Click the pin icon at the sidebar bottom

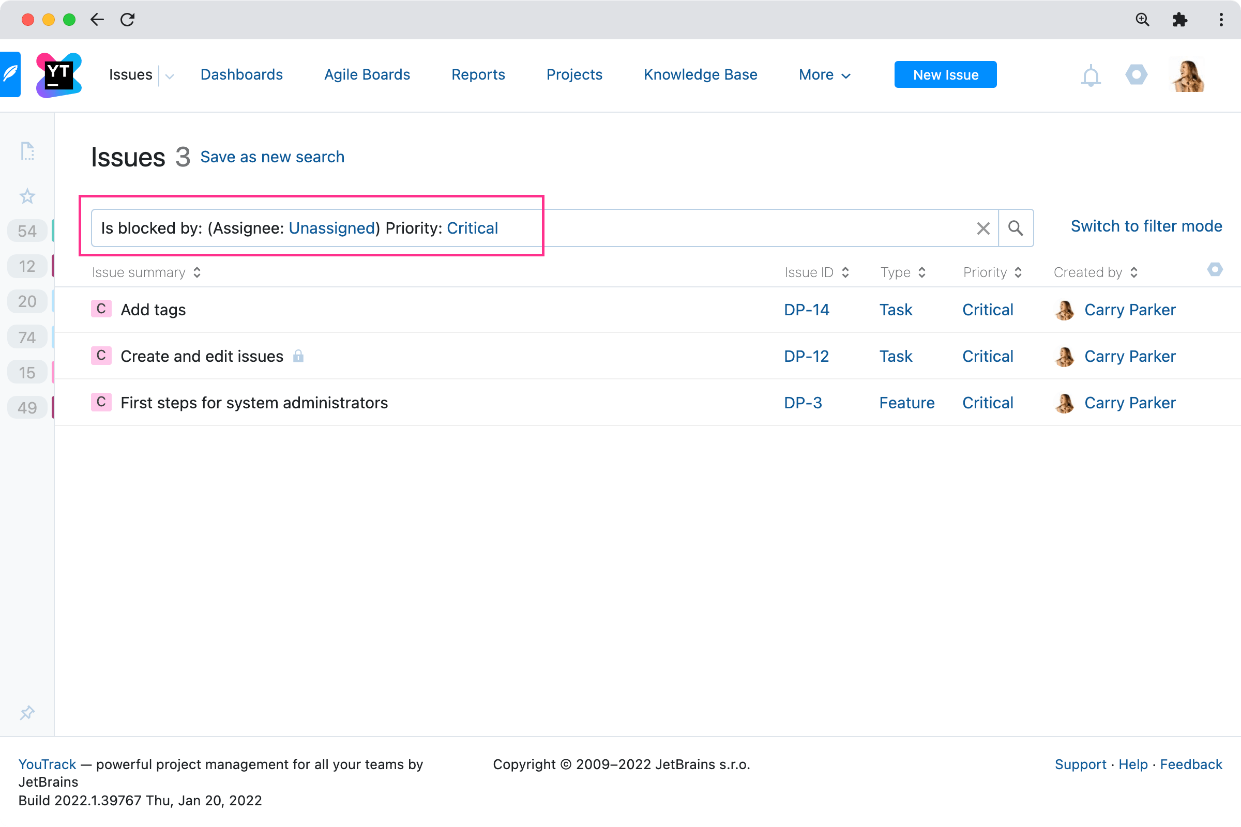(26, 713)
